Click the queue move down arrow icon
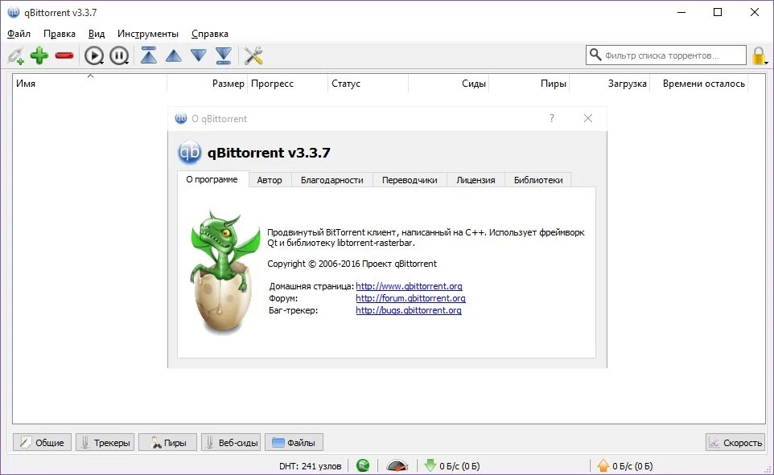The width and height of the screenshot is (774, 475). tap(199, 55)
